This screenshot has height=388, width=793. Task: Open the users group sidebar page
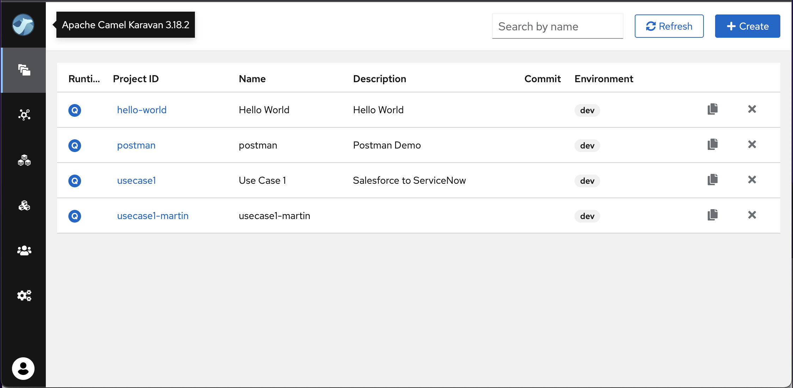24,250
